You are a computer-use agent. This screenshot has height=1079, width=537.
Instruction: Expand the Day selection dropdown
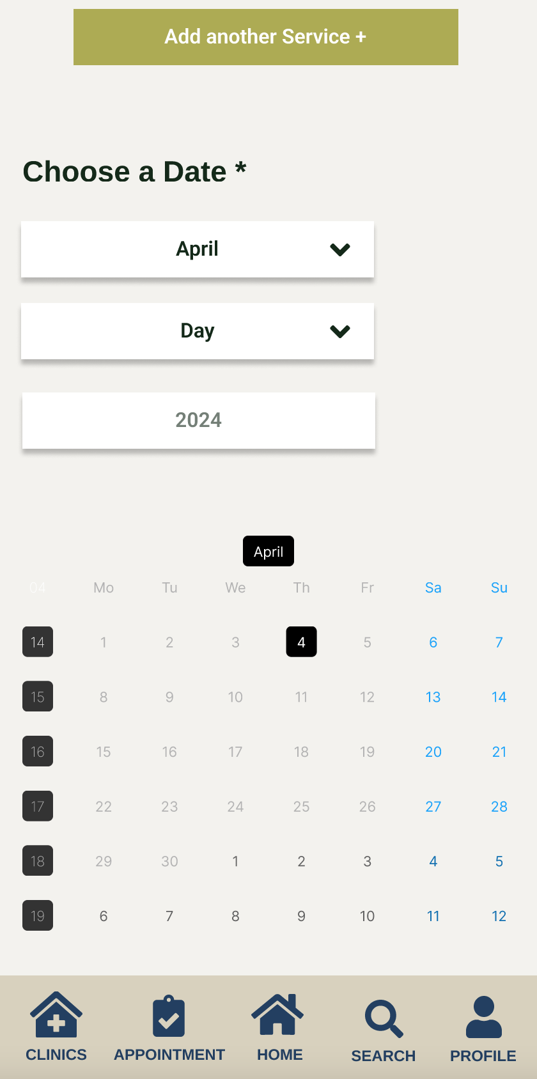[198, 331]
